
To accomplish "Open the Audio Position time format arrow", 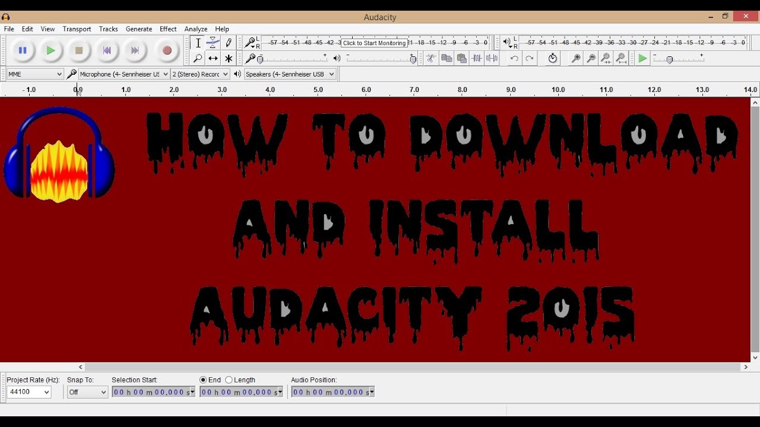I will coord(372,392).
